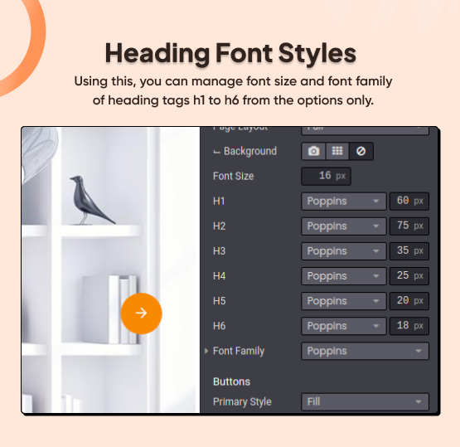Click the orange next arrow button

coord(141,313)
